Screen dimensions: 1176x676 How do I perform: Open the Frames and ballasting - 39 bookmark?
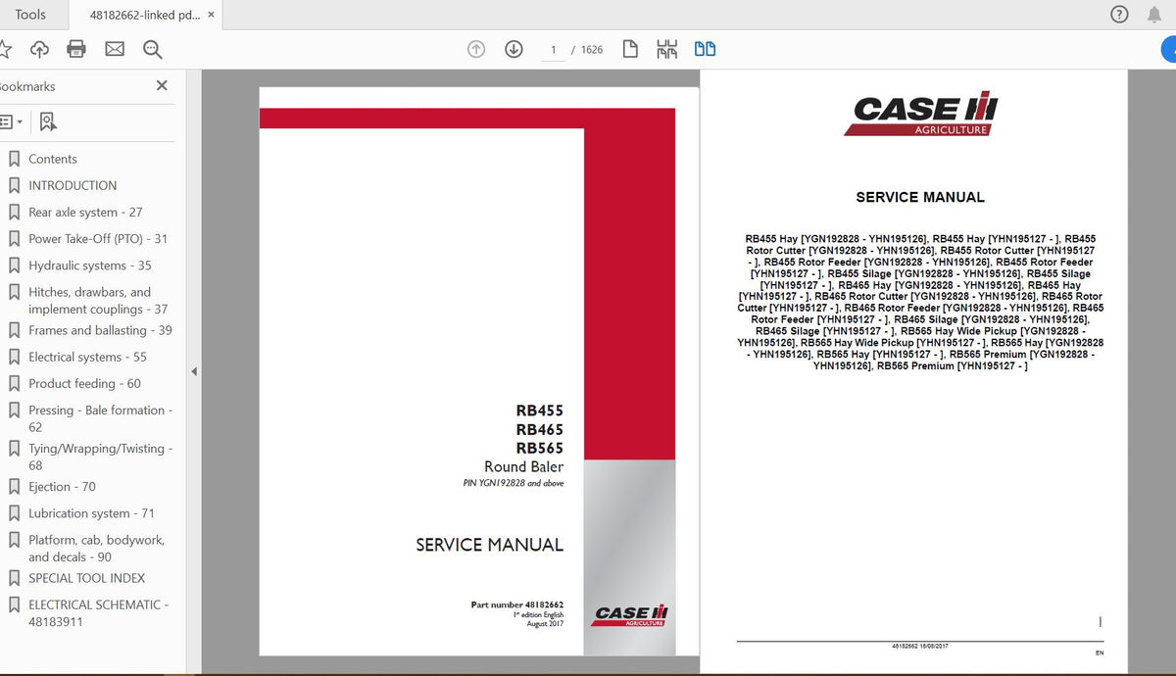(100, 330)
